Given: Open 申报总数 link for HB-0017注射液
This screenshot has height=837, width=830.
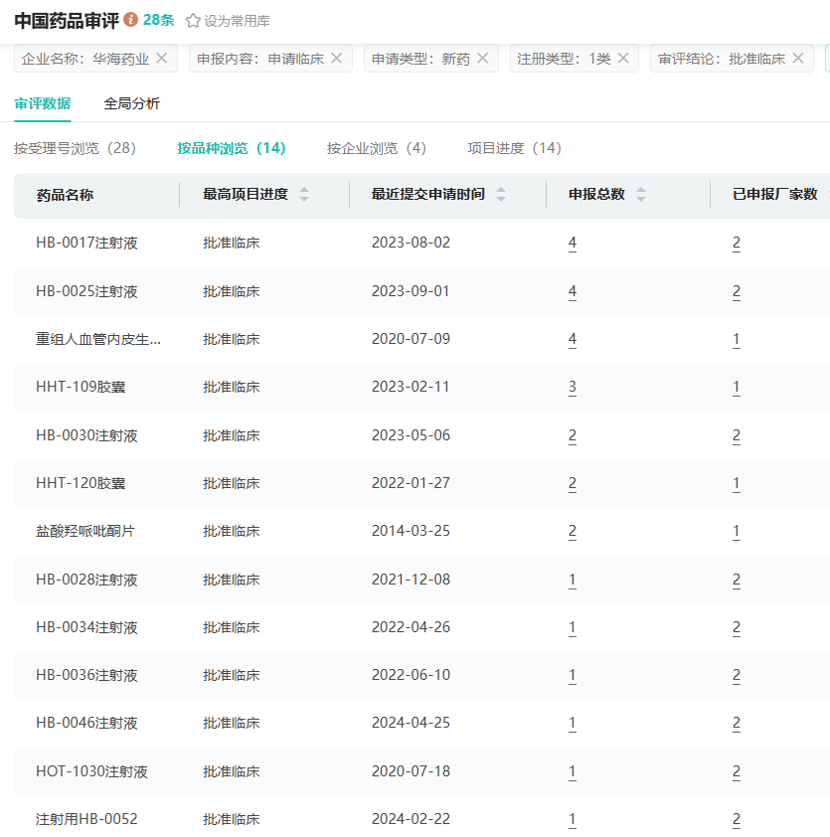Looking at the screenshot, I should (x=573, y=243).
